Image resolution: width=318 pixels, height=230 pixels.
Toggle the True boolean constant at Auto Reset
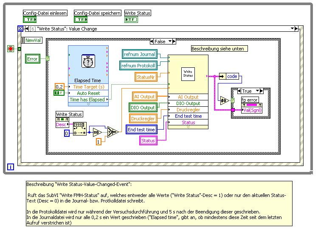point(59,93)
